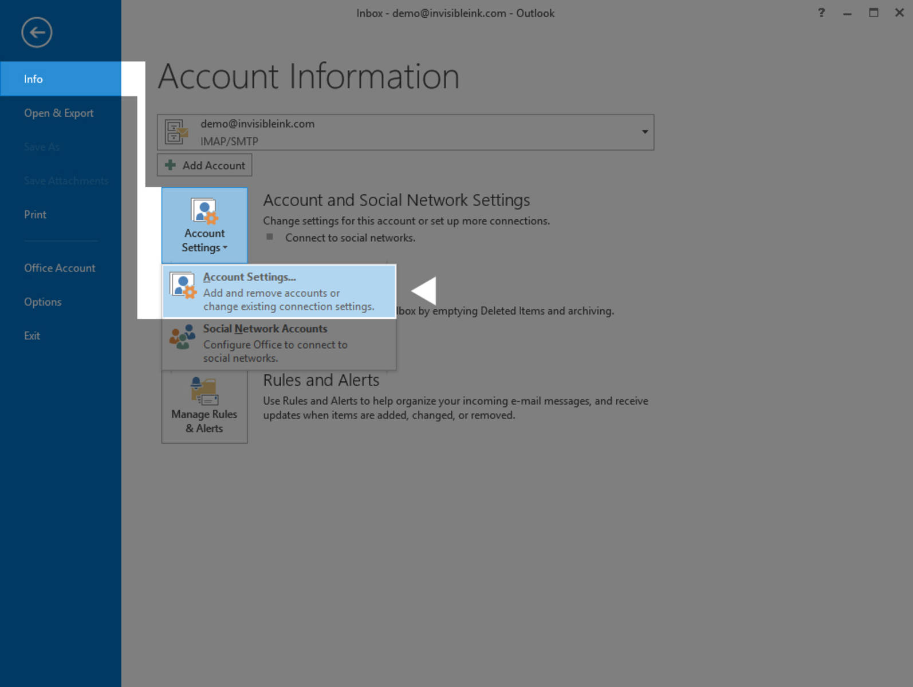Close the Outlook window
The image size is (913, 687).
(x=899, y=13)
